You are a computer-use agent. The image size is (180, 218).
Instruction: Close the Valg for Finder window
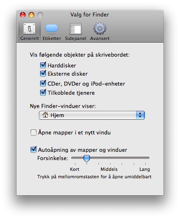point(23,15)
